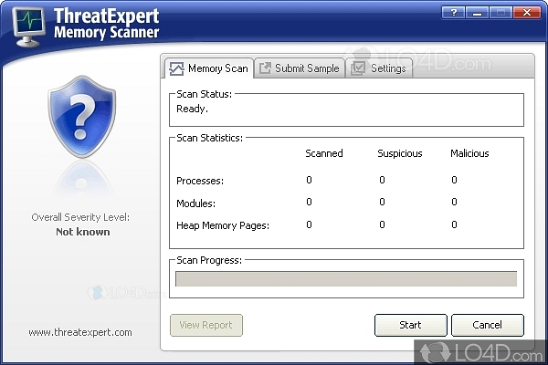Click the Suspicious count for Modules
The image size is (548, 365).
point(382,202)
